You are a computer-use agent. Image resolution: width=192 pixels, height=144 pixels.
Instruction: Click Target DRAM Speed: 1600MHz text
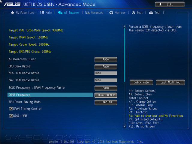[x=28, y=37]
